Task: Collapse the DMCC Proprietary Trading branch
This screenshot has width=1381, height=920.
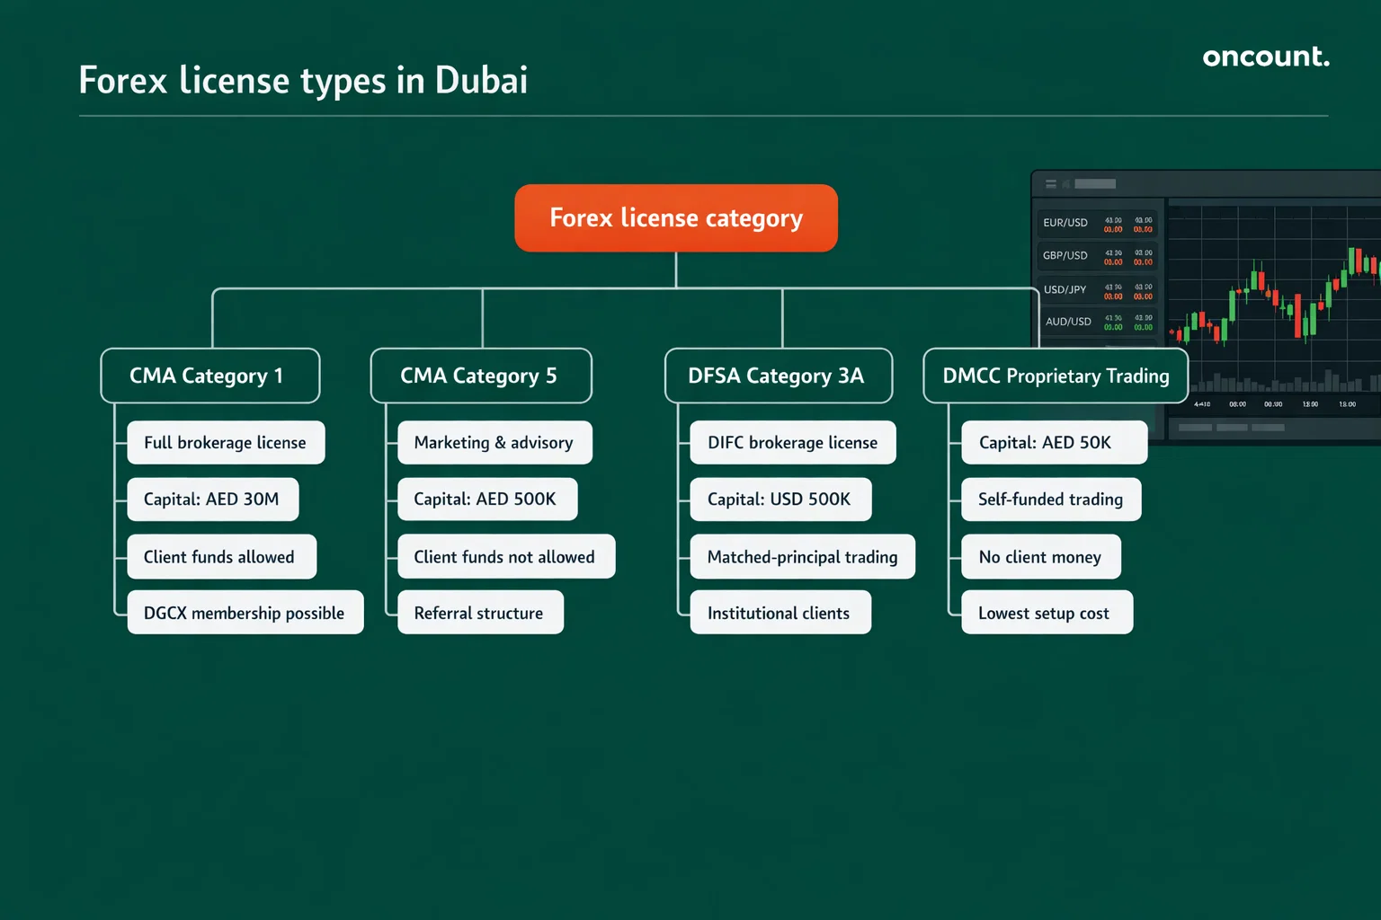Action: click(x=1055, y=376)
